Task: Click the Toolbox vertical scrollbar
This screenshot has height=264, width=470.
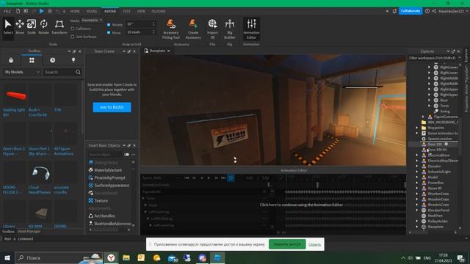Action: [83, 108]
